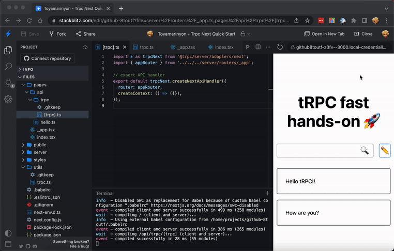Screen dimensions: 394x251
Task: Click the pencil edit button in preview
Action: tap(385, 151)
